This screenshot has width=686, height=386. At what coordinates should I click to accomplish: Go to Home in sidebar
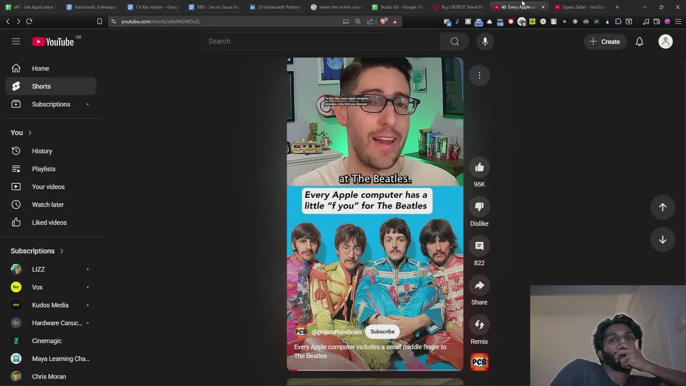(51, 69)
